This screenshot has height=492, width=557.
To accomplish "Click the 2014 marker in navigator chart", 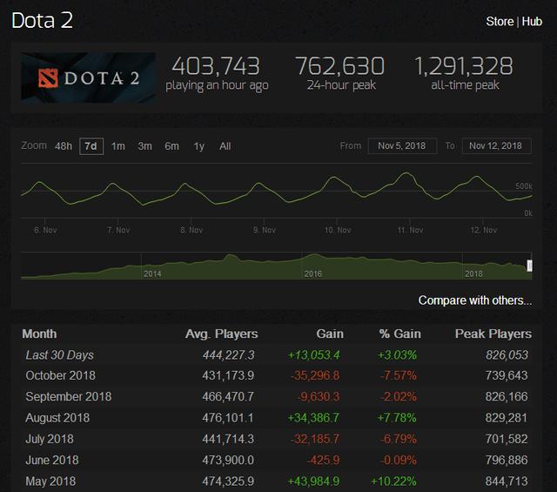I will (152, 273).
